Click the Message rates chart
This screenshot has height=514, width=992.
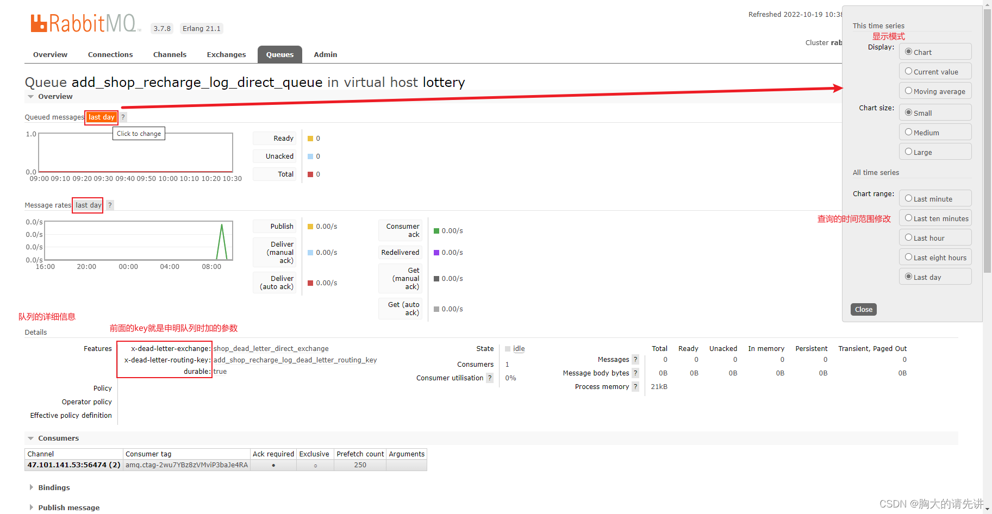tap(139, 241)
